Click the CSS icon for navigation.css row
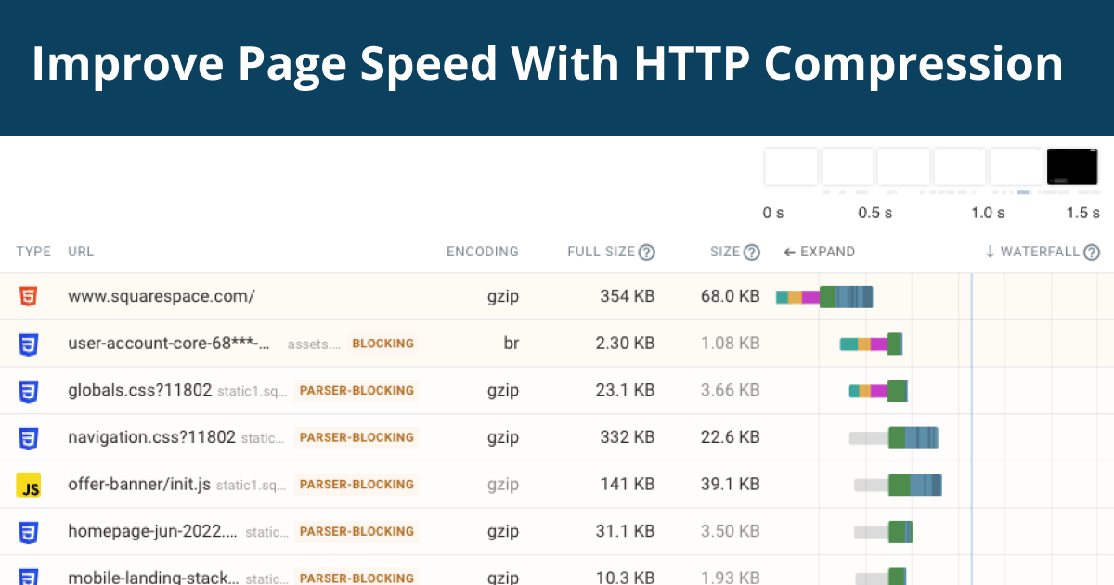This screenshot has width=1114, height=585. (30, 437)
